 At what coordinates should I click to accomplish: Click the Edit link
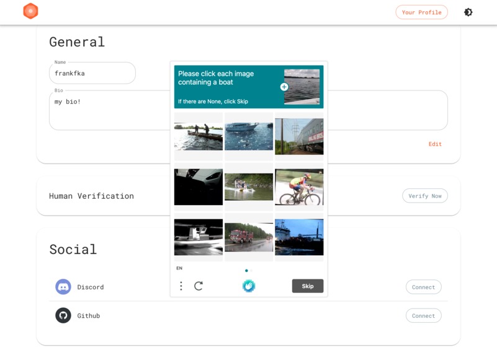click(435, 144)
